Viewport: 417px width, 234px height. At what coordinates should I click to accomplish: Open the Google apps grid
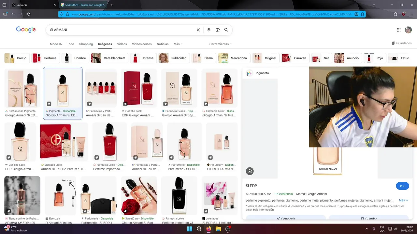[399, 30]
